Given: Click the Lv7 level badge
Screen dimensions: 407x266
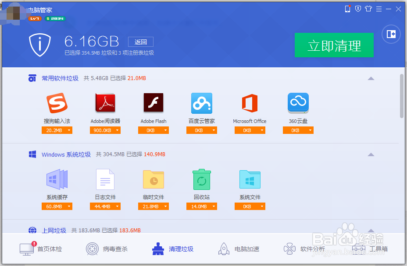Looking at the screenshot, I should (35, 19).
